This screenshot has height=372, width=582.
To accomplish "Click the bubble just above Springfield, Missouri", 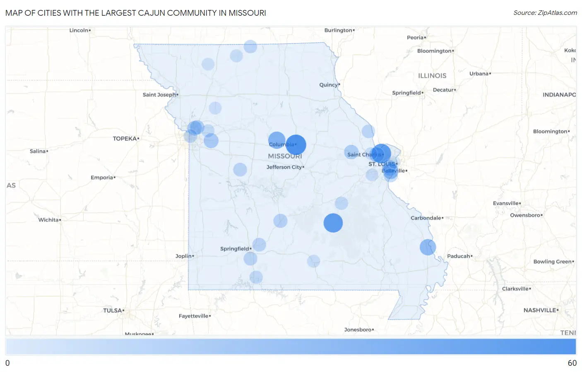I will [259, 245].
